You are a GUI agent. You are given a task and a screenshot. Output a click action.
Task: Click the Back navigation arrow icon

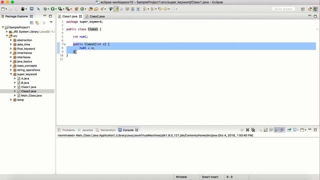[x=165, y=9]
